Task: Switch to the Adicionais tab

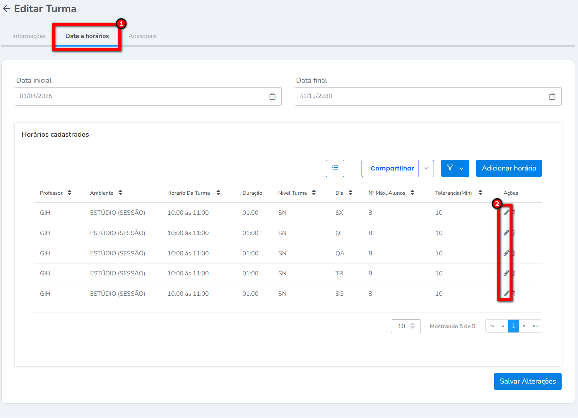Action: pyautogui.click(x=142, y=36)
